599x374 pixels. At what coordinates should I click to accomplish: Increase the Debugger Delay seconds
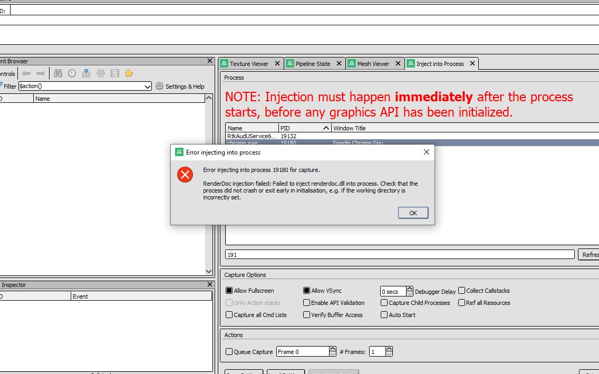[410, 289]
